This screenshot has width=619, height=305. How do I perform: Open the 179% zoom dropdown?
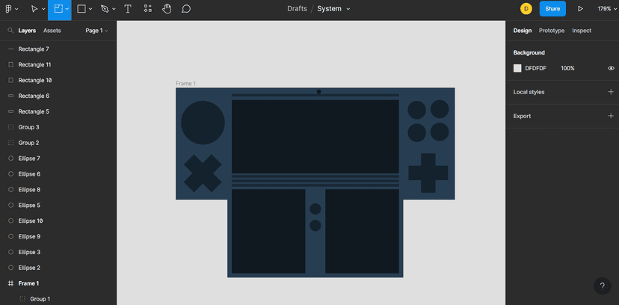coord(604,9)
